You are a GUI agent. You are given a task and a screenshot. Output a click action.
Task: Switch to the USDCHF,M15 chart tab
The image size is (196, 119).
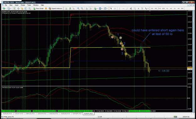[x=42, y=114]
